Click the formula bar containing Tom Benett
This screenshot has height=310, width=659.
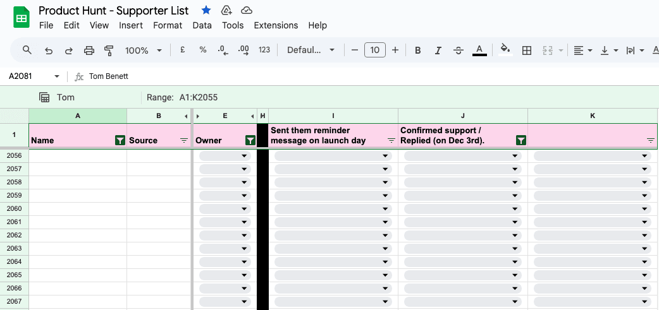click(370, 76)
